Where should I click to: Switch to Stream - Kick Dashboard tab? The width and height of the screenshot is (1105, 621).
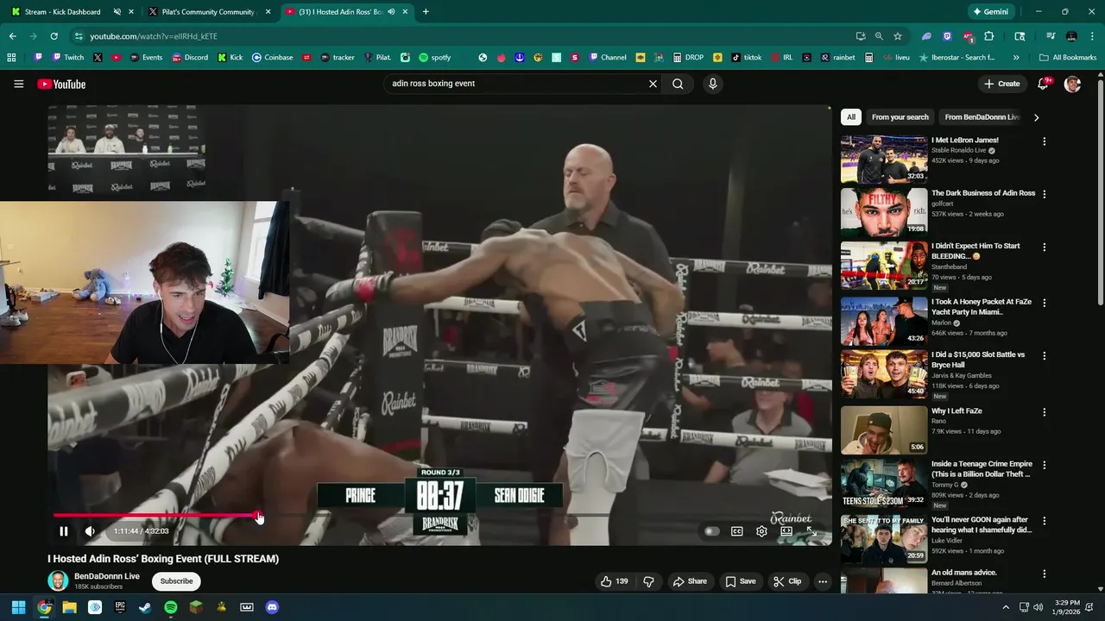click(x=62, y=12)
